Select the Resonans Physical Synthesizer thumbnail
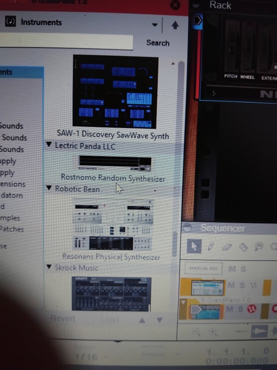The width and height of the screenshot is (277, 370). (113, 225)
